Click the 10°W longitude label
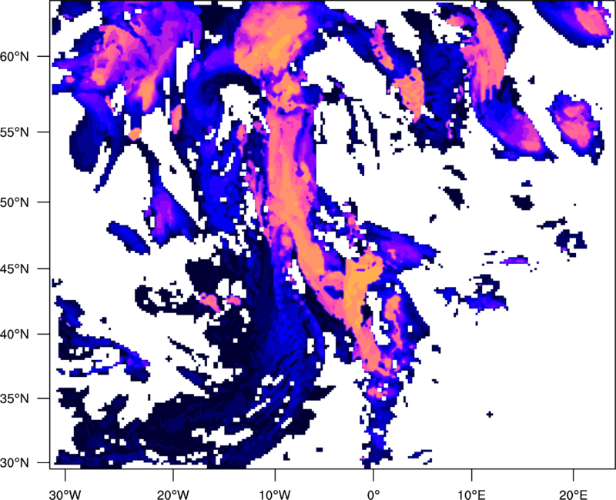 [x=275, y=495]
